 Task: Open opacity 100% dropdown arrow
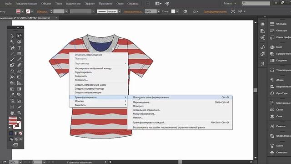point(159,11)
